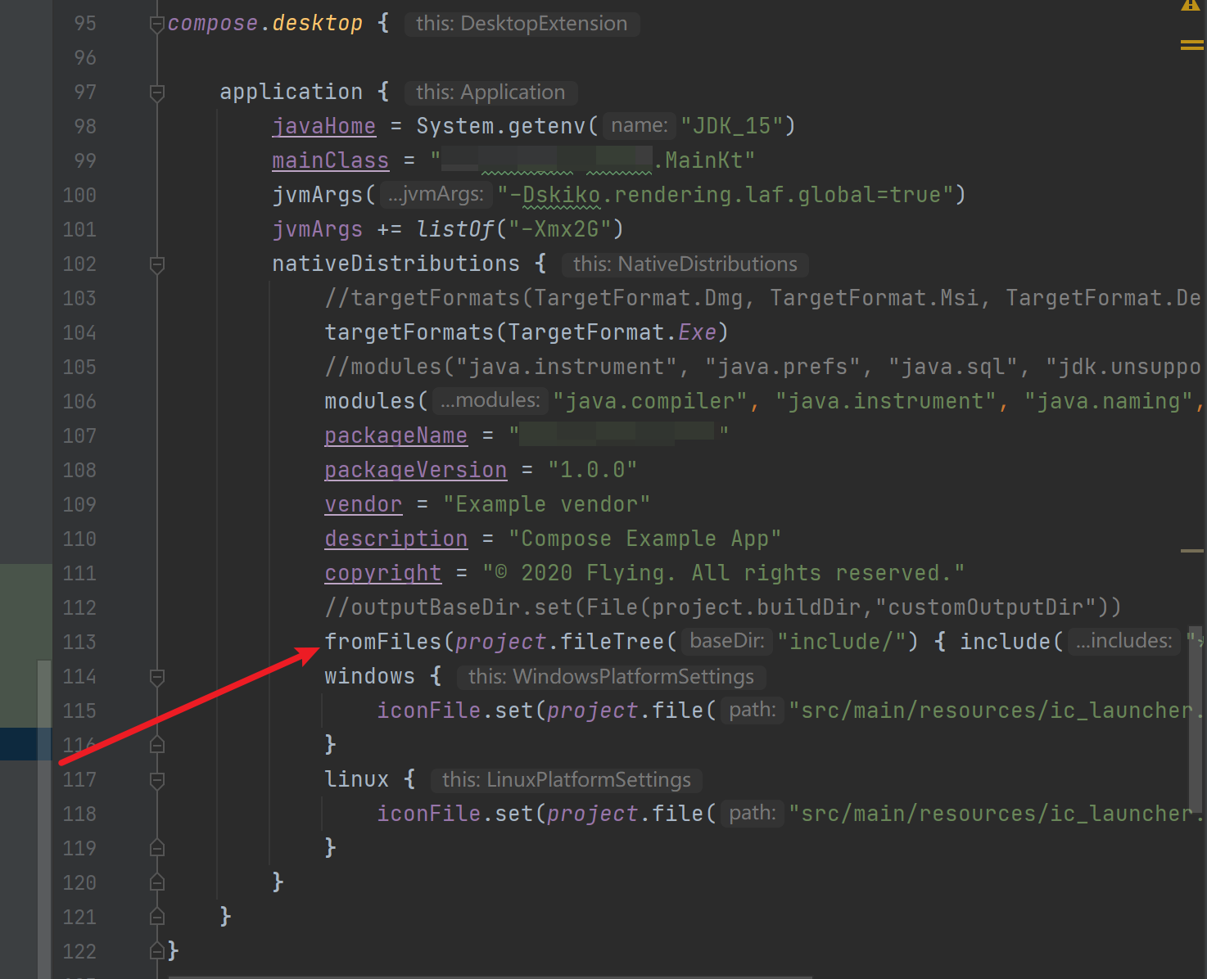Open the yellow hamburger highlighting icon
The width and height of the screenshot is (1207, 979).
pos(1191,45)
